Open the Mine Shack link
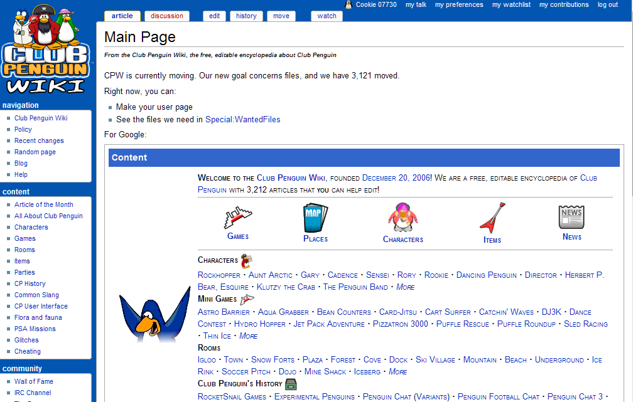Screen dimensions: 633x402 pyautogui.click(x=325, y=372)
